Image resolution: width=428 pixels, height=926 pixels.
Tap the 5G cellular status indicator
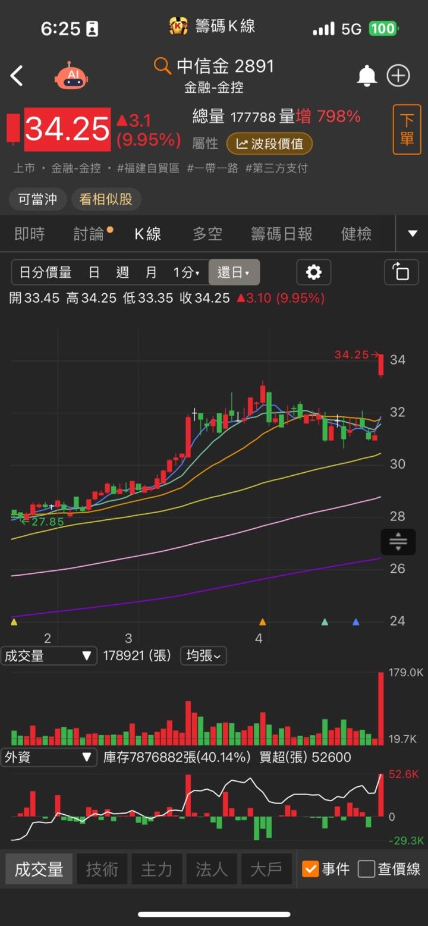(x=351, y=29)
